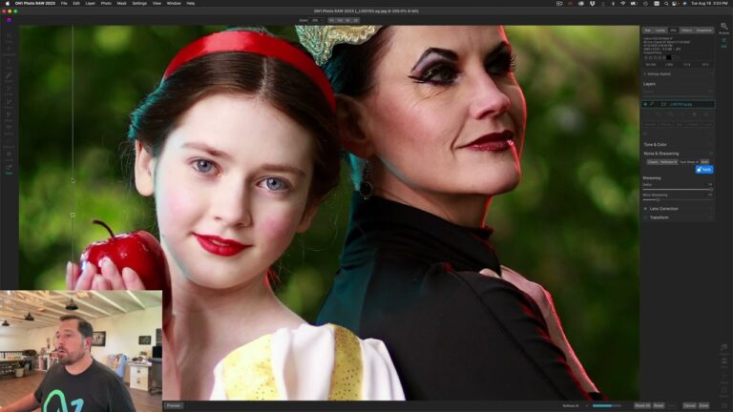Viewport: 733px width, 412px height.
Task: Click the Reset All button
Action: [642, 405]
